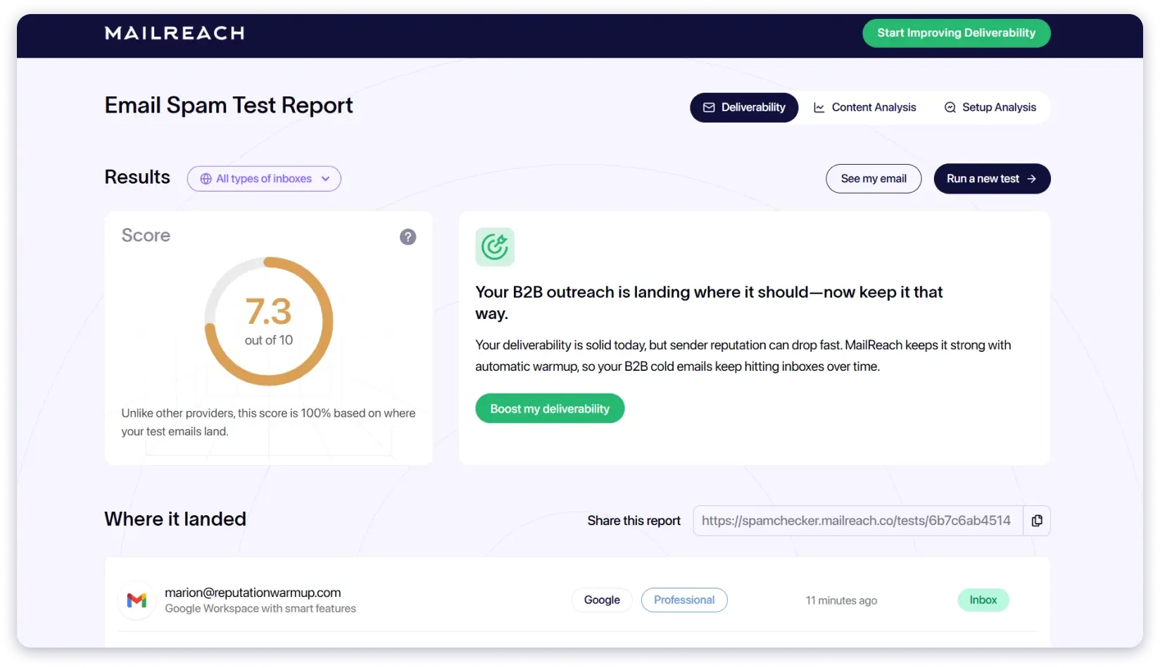This screenshot has width=1160, height=668.
Task: Click the copy icon next to the report link
Action: tap(1037, 520)
